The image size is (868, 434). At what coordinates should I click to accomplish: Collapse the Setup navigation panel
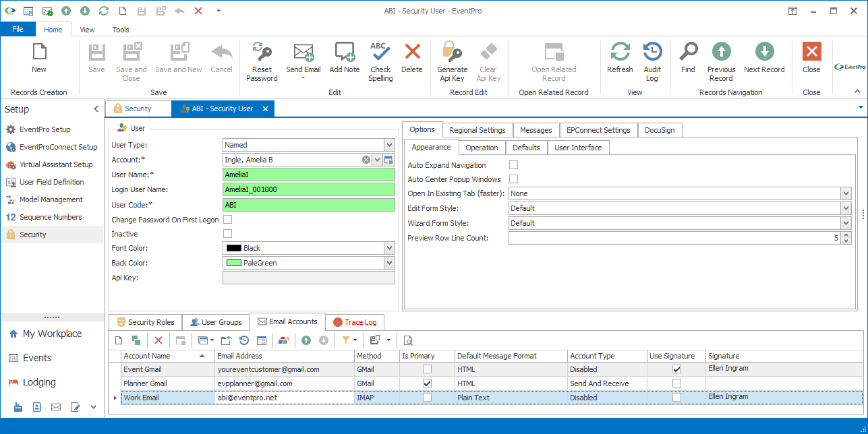pos(96,109)
